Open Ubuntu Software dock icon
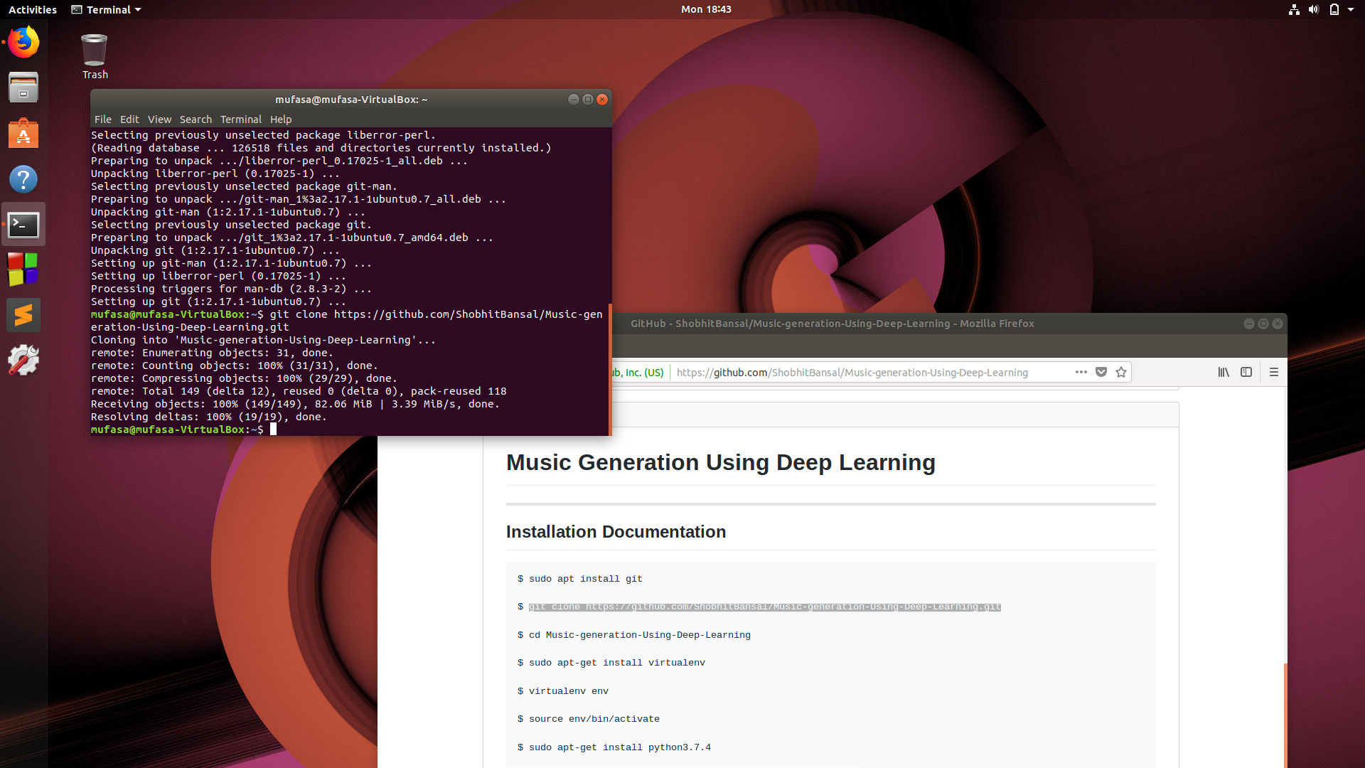Screen dimensions: 1365x768 (23, 134)
